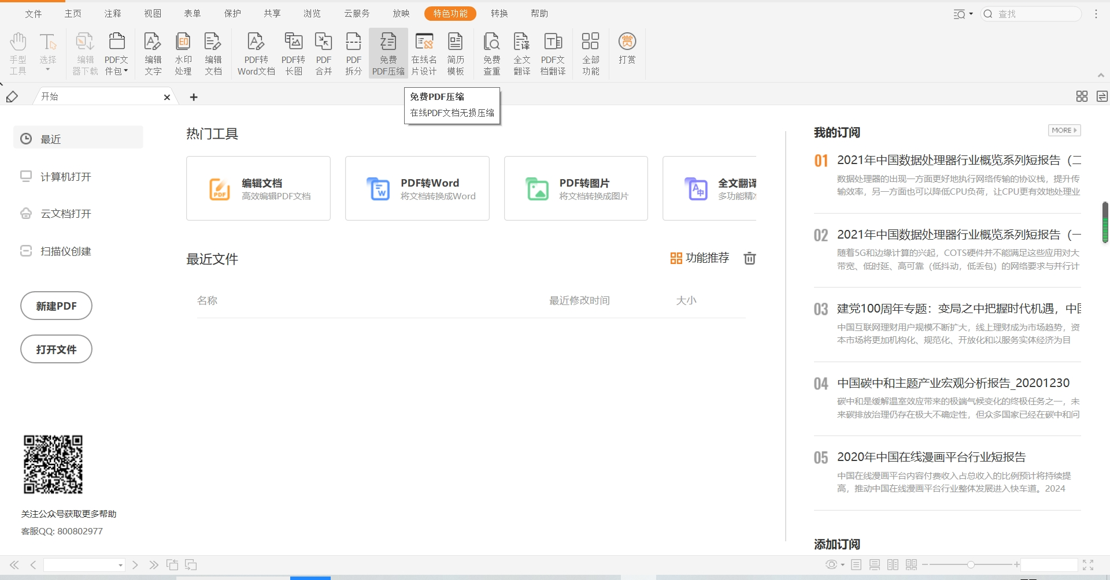The image size is (1110, 580).
Task: Click the trash icon beside recent files
Action: 749,258
